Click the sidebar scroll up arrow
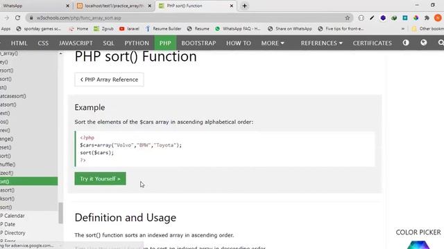 point(60,53)
